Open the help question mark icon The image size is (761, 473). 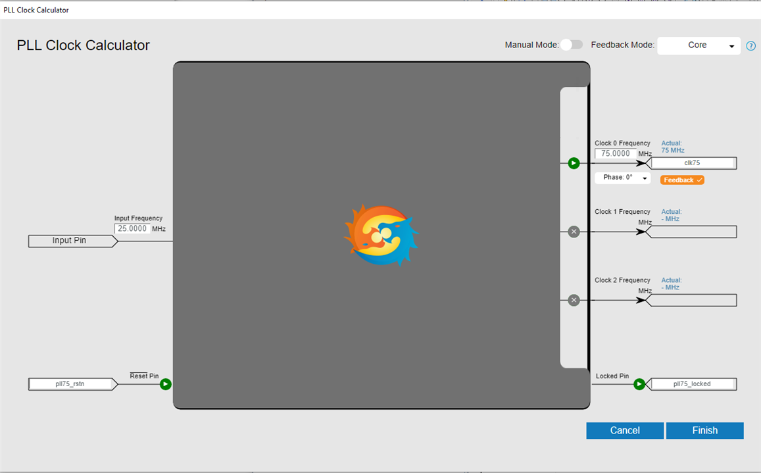tap(751, 45)
